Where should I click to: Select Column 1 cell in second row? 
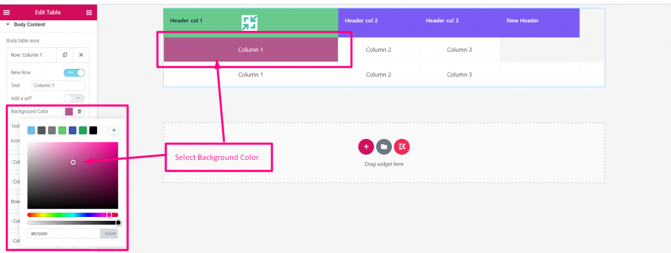click(x=251, y=75)
